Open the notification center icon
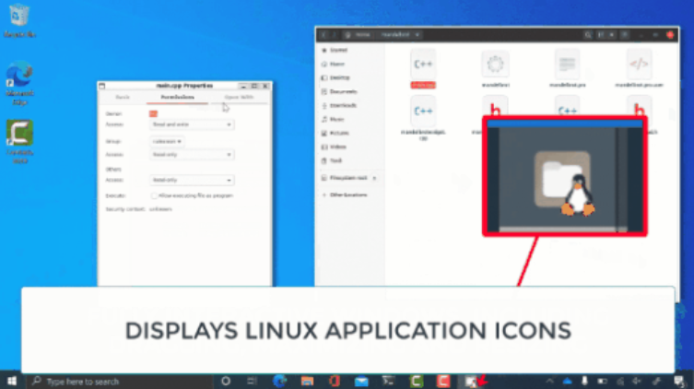 click(679, 381)
